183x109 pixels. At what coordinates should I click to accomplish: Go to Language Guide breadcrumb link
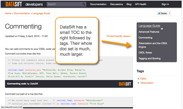pos(41,13)
